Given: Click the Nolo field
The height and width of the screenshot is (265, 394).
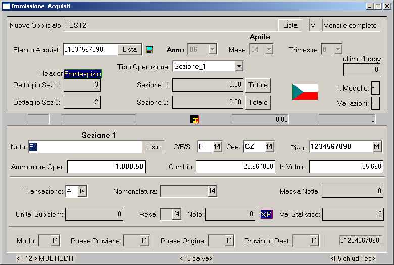Looking at the screenshot, I should tap(230, 214).
